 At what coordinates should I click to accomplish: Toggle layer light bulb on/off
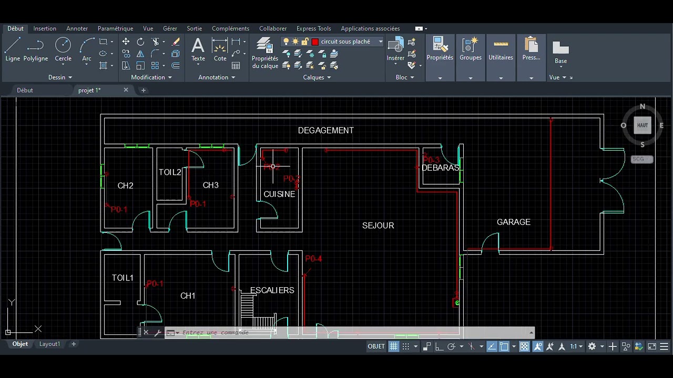[286, 41]
